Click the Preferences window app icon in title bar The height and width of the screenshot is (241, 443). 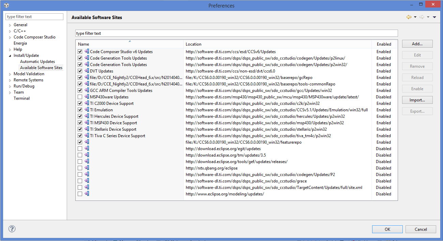[x=6, y=5]
